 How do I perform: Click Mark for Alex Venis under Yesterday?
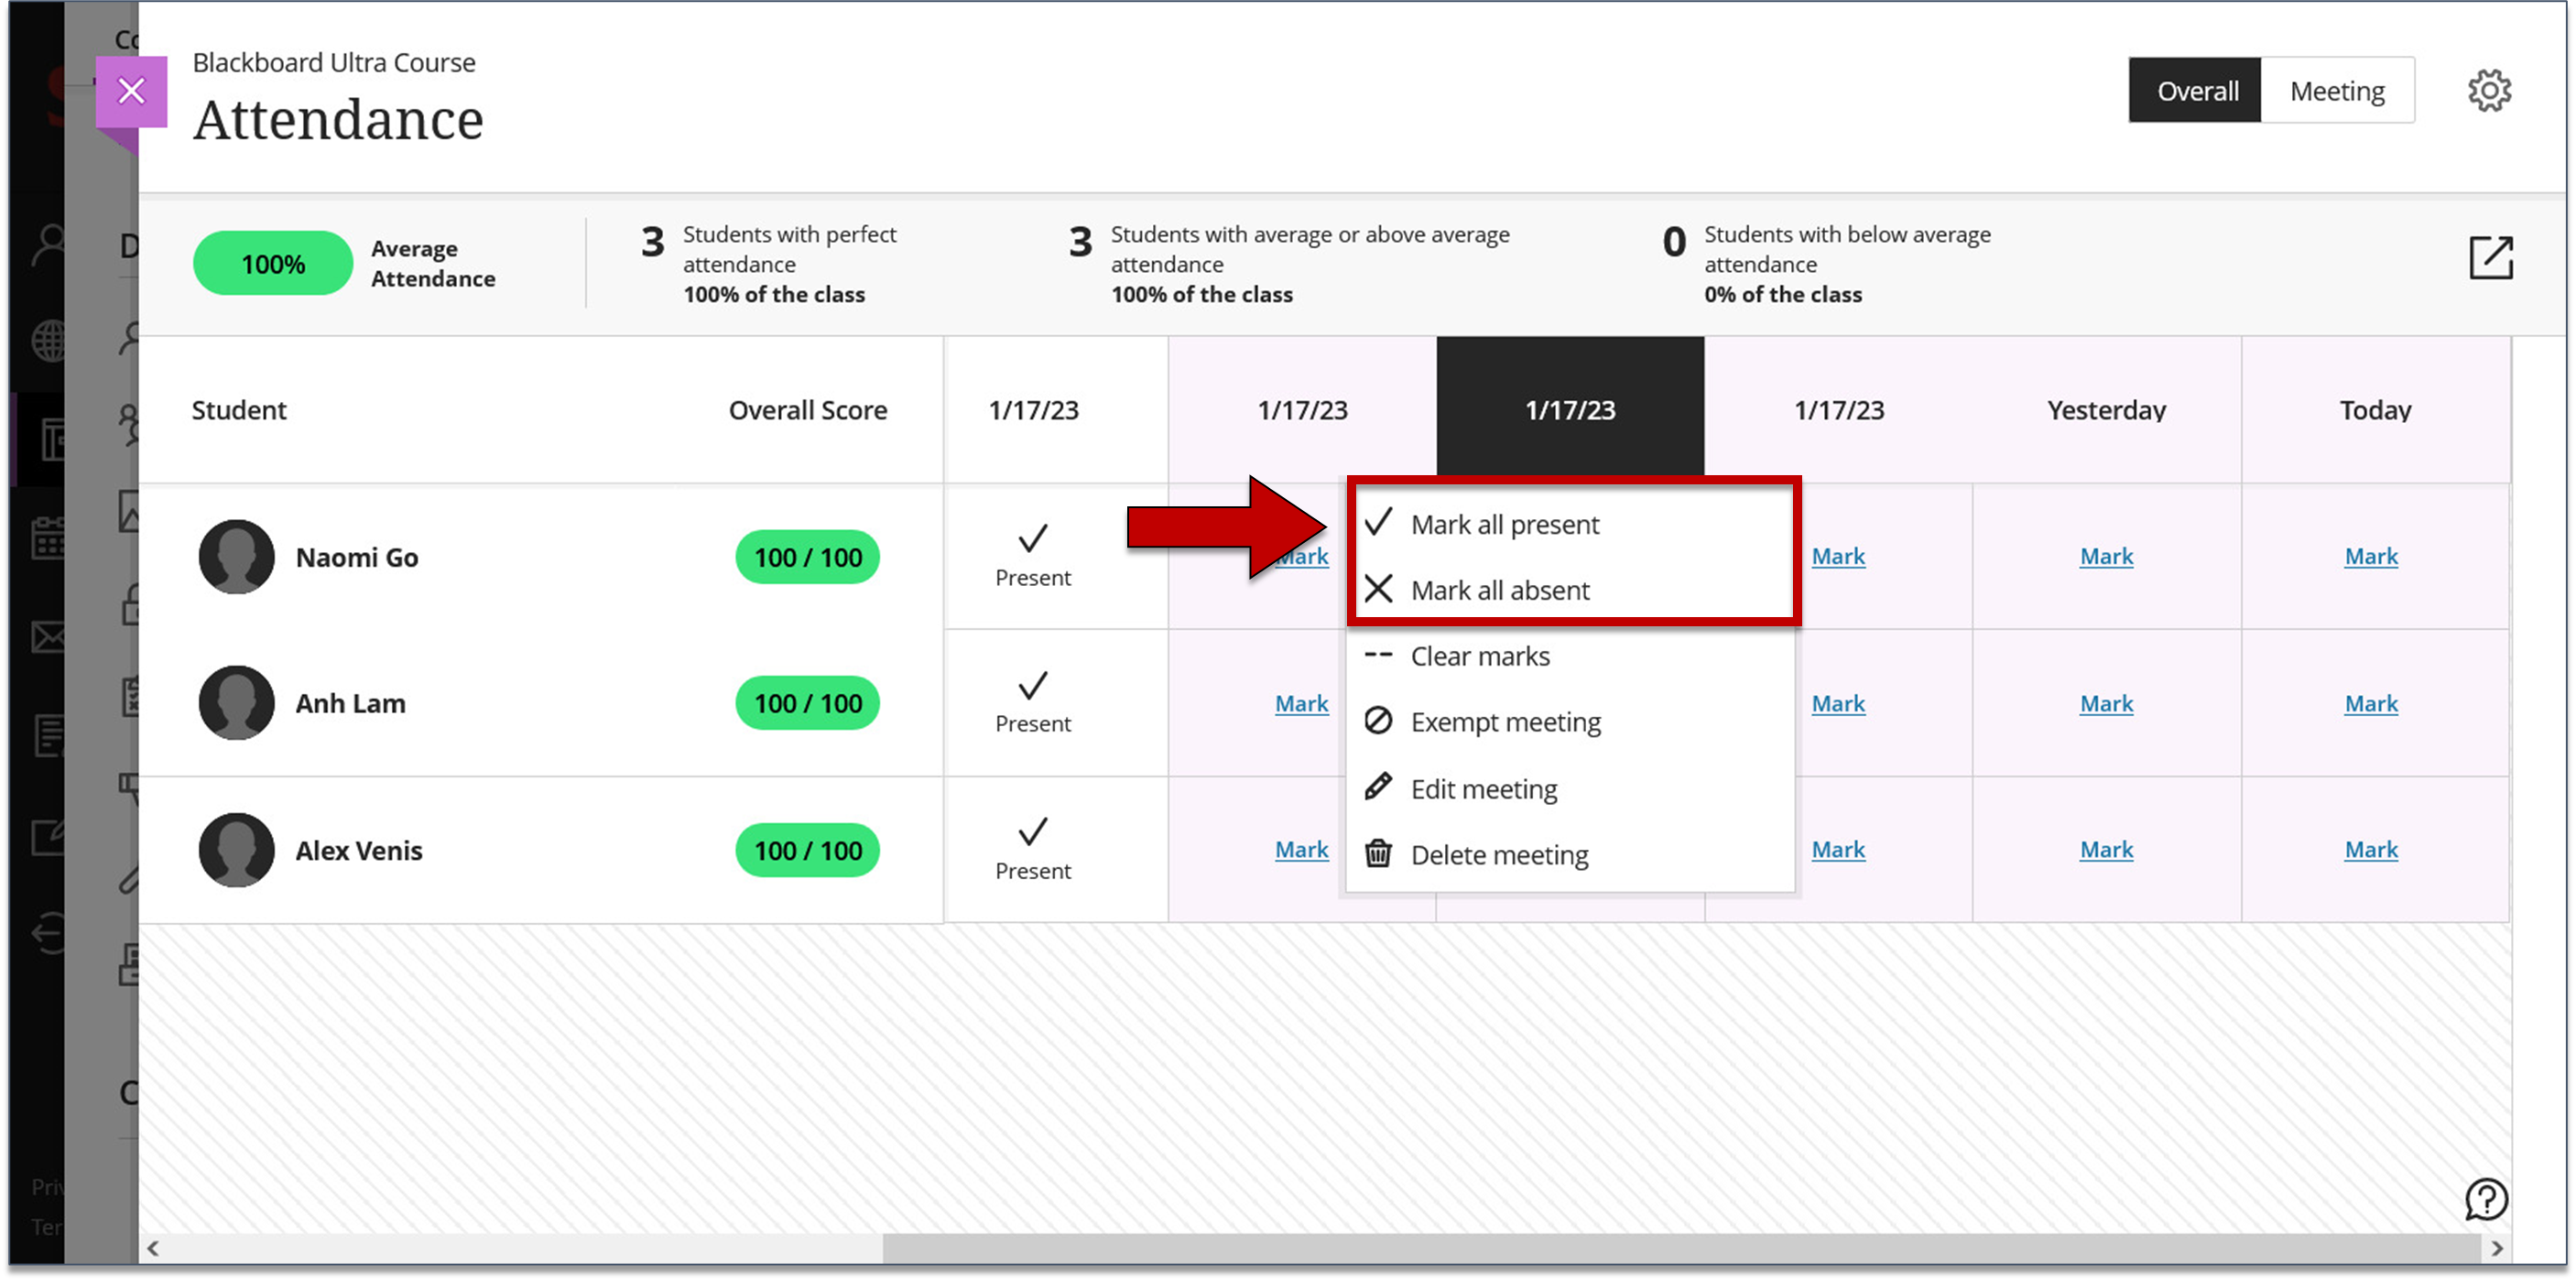[x=2106, y=849]
